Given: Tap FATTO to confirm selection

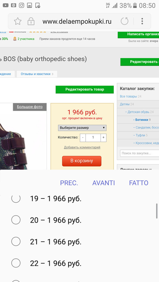Looking at the screenshot, I should coord(139,183).
